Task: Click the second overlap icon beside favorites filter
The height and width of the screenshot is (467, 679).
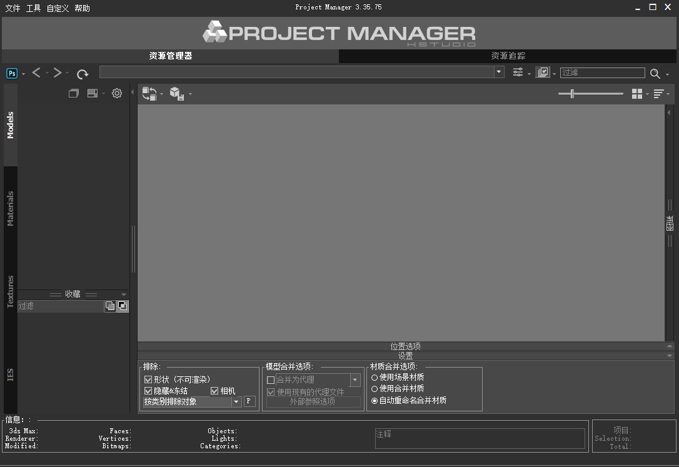Action: pos(123,306)
